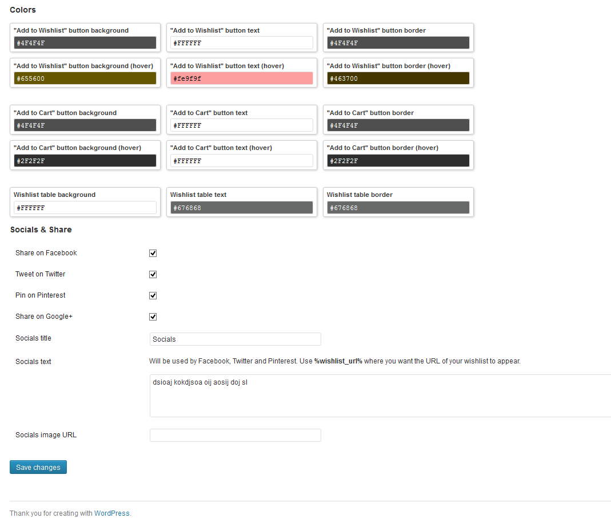The image size is (611, 518).
Task: Focus the Socials text textarea
Action: pos(380,396)
